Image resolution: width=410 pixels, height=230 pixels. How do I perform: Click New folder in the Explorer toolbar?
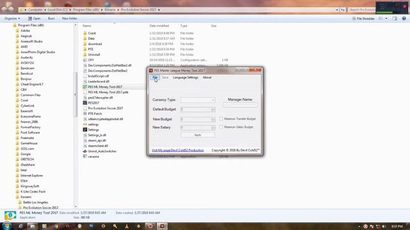point(70,19)
